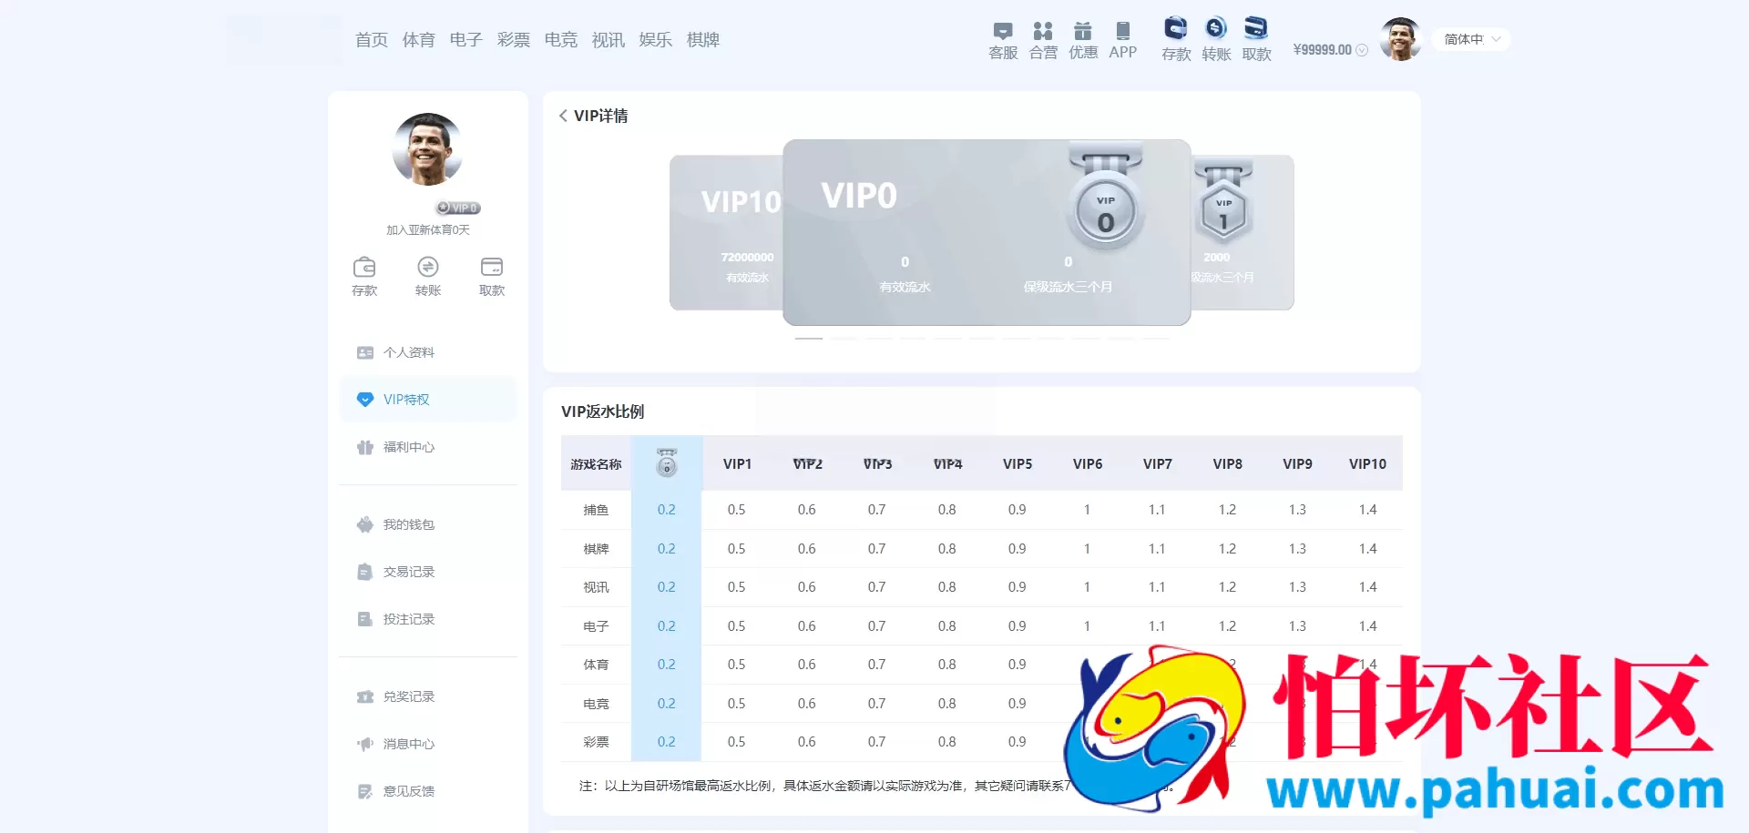Open 存款 deposit in top header
The height and width of the screenshot is (833, 1749).
tap(1176, 40)
